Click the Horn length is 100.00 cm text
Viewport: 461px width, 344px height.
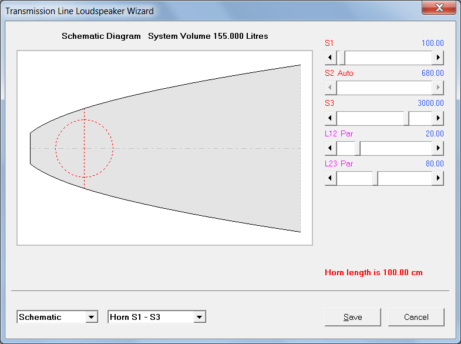(x=373, y=272)
